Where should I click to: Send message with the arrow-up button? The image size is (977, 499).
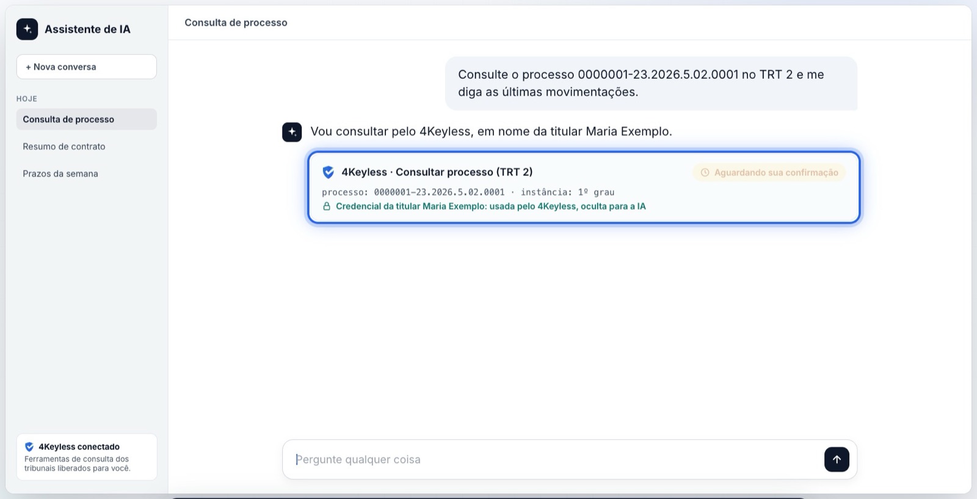click(x=837, y=459)
